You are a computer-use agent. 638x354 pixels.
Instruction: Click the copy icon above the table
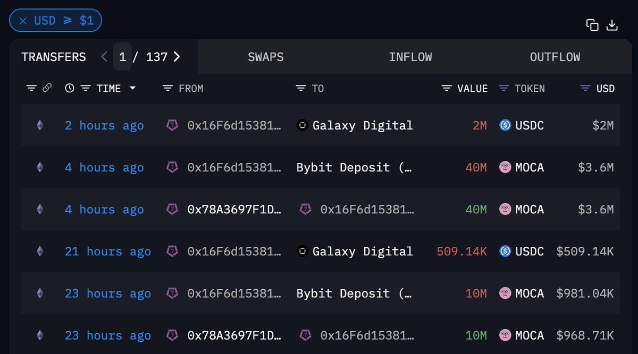click(x=592, y=25)
